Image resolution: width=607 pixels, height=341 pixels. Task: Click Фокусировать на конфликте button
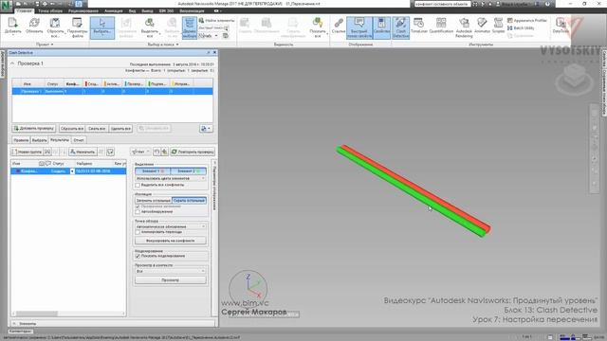click(171, 241)
